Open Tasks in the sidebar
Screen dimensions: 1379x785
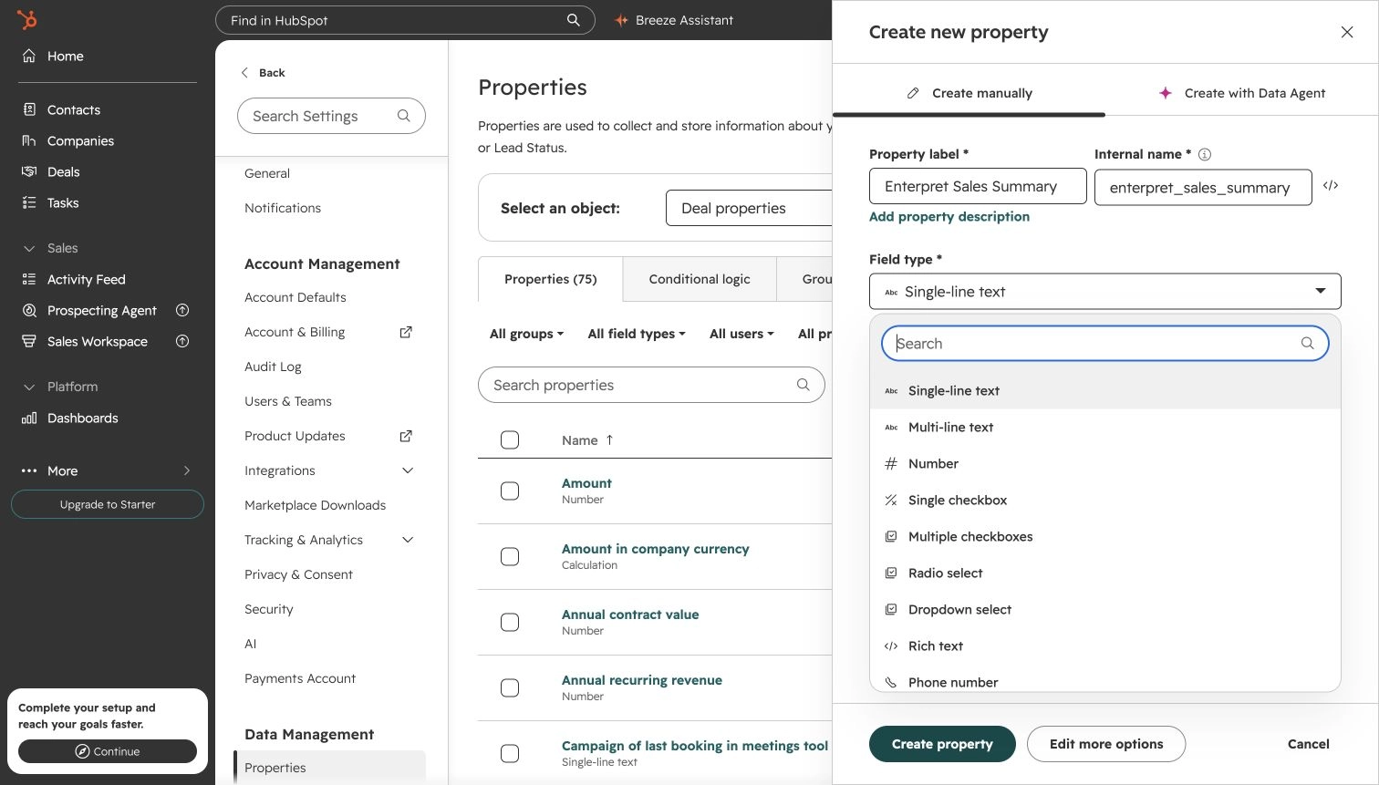point(50,202)
